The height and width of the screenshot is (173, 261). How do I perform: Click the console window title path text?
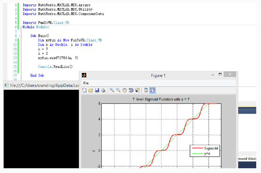pos(44,86)
